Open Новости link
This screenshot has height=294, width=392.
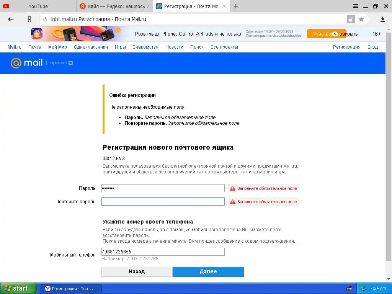pyautogui.click(x=174, y=47)
